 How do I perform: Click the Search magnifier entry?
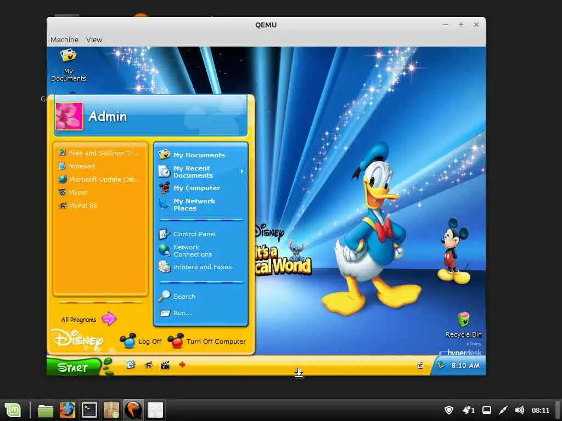[x=177, y=297]
